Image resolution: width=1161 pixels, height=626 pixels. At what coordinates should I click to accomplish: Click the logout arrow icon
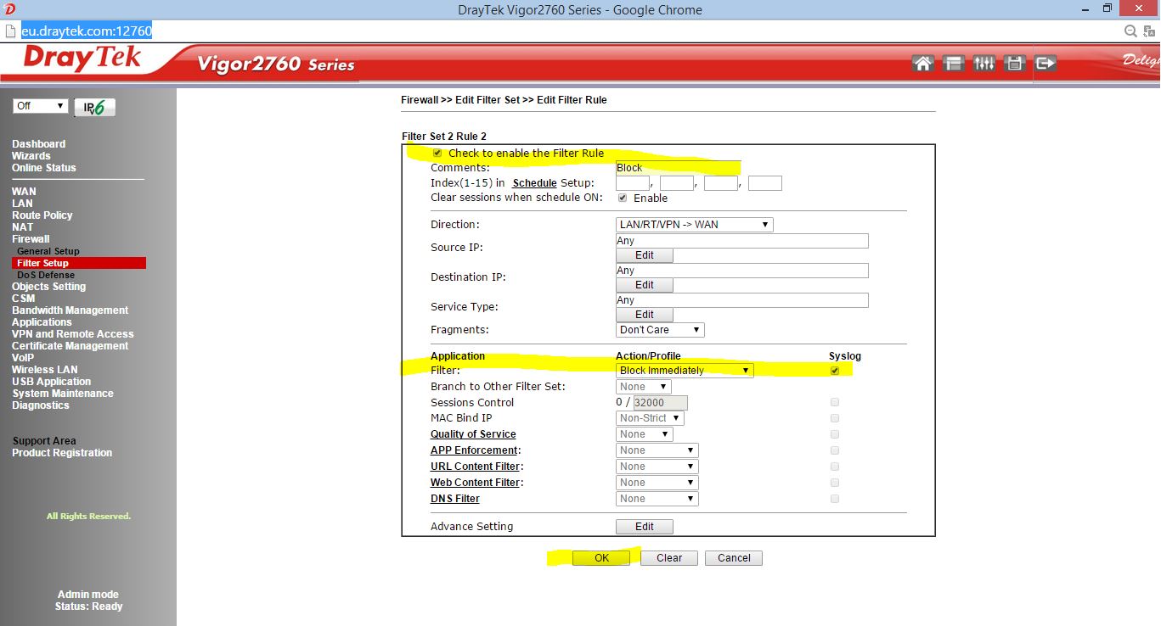(x=1045, y=64)
